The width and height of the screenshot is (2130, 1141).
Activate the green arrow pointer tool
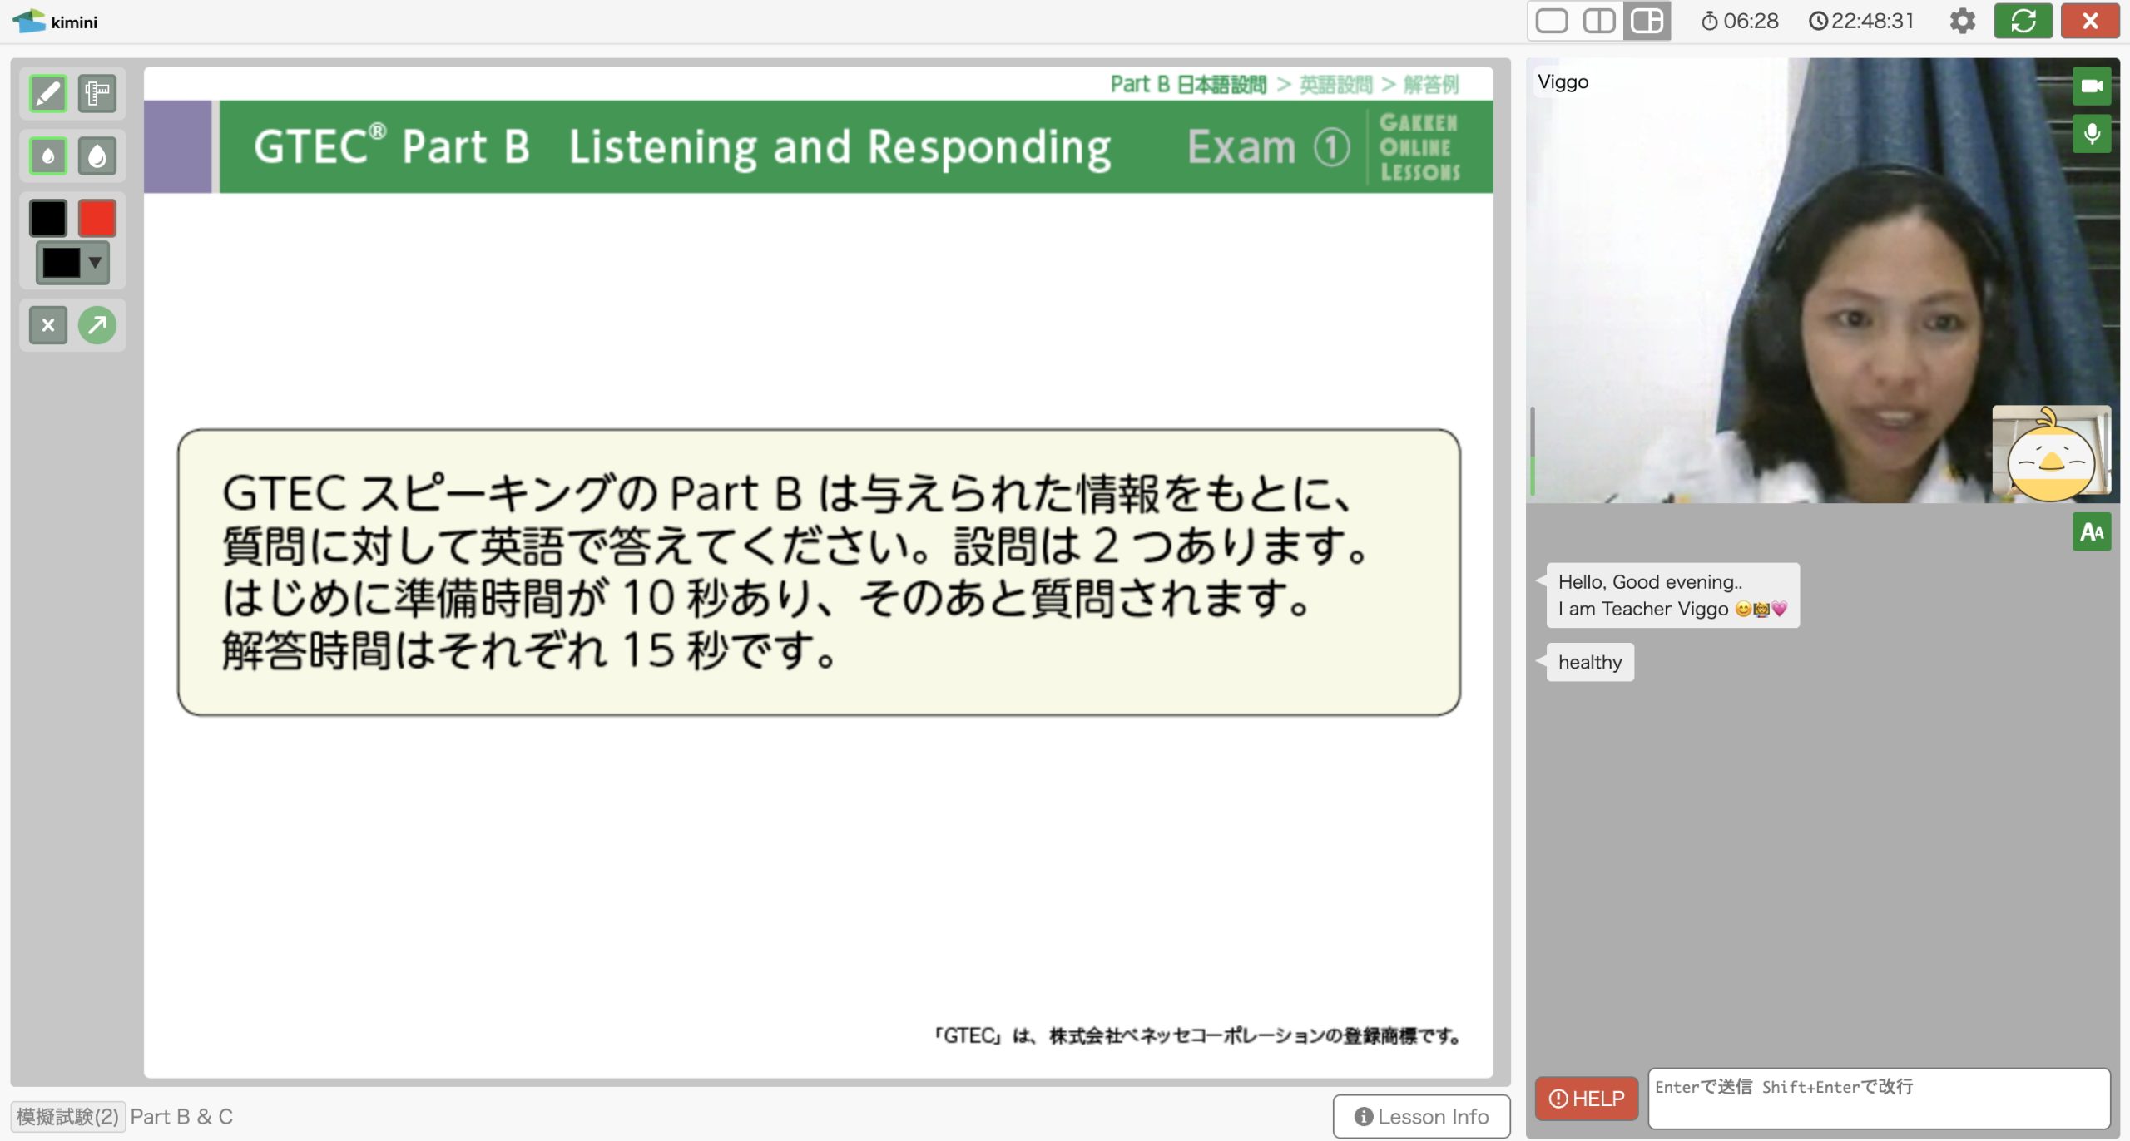coord(97,325)
